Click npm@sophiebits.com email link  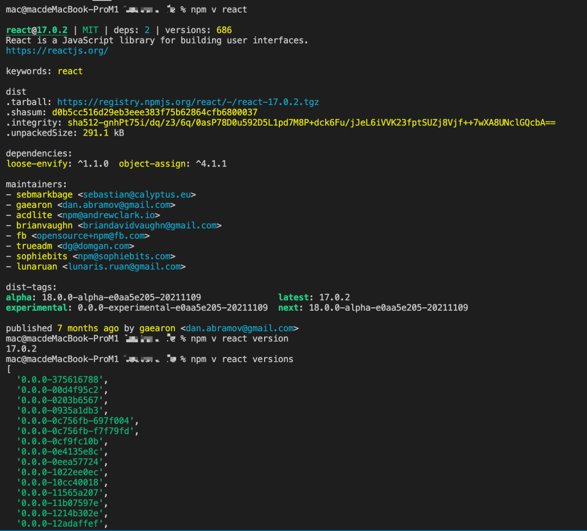pyautogui.click(x=124, y=256)
